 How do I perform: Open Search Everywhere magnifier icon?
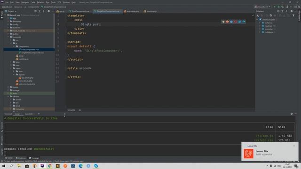click(299, 7)
